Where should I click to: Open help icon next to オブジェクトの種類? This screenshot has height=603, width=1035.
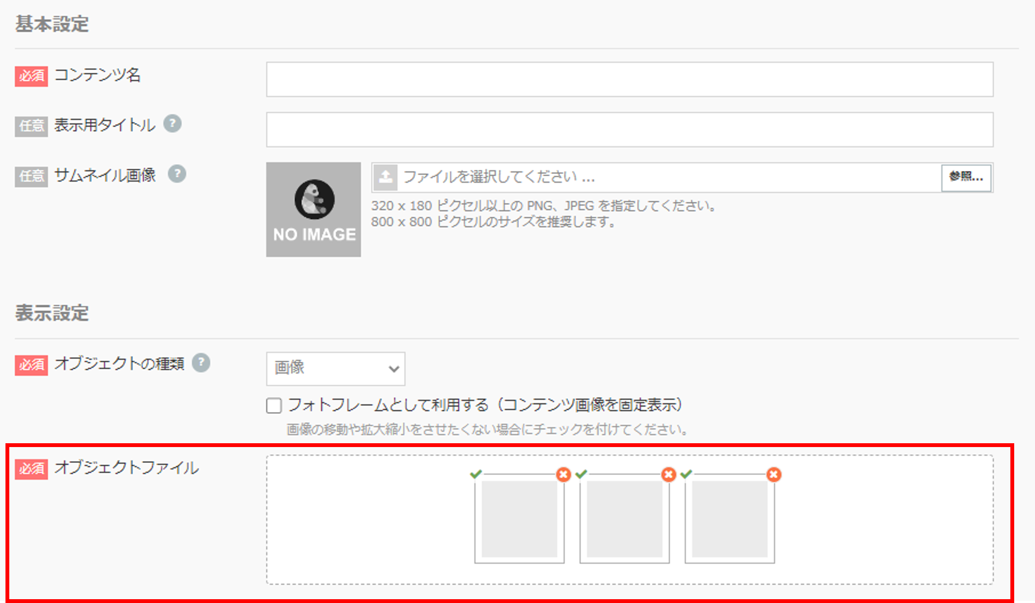click(x=201, y=363)
